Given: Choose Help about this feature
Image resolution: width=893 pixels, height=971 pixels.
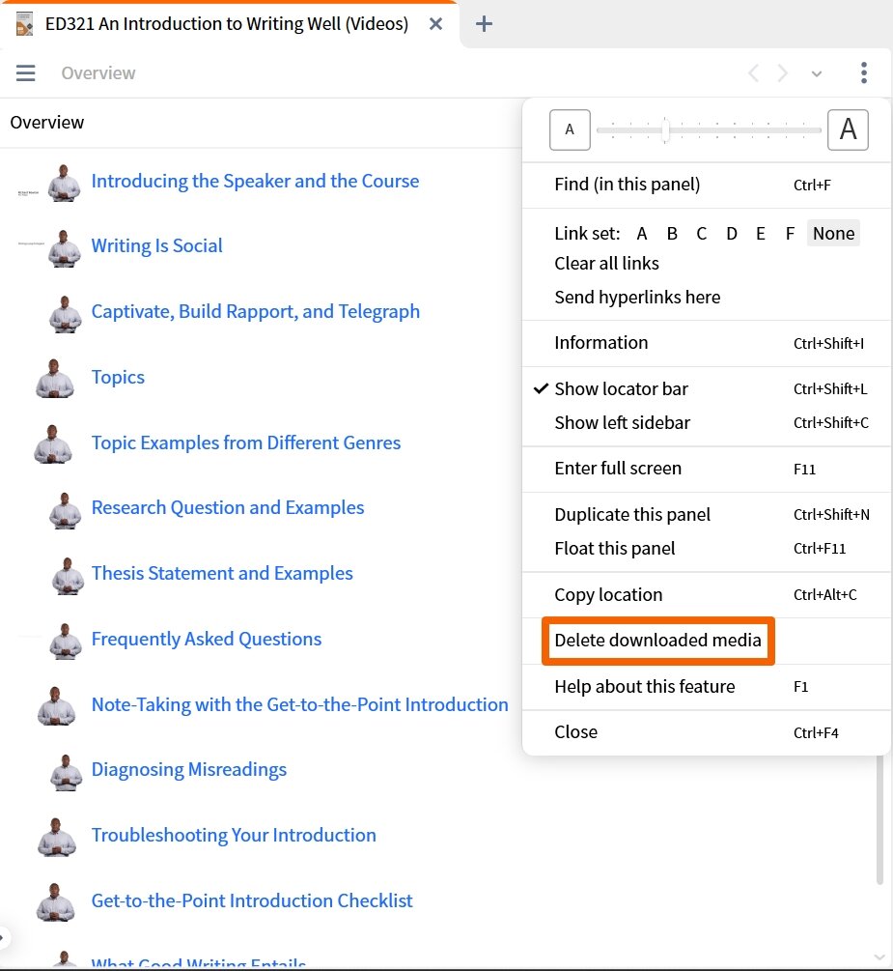Looking at the screenshot, I should pyautogui.click(x=706, y=687).
